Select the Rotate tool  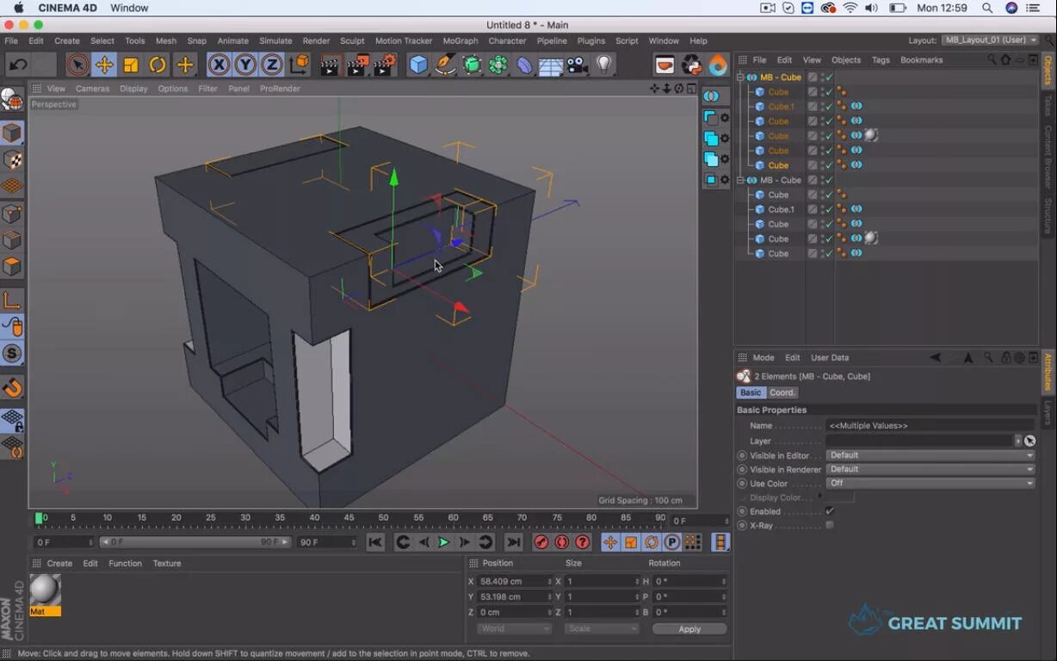158,65
